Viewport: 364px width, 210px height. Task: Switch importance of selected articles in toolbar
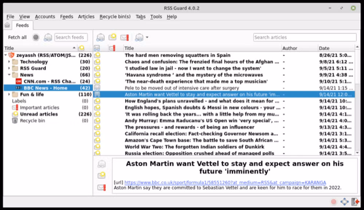click(124, 37)
